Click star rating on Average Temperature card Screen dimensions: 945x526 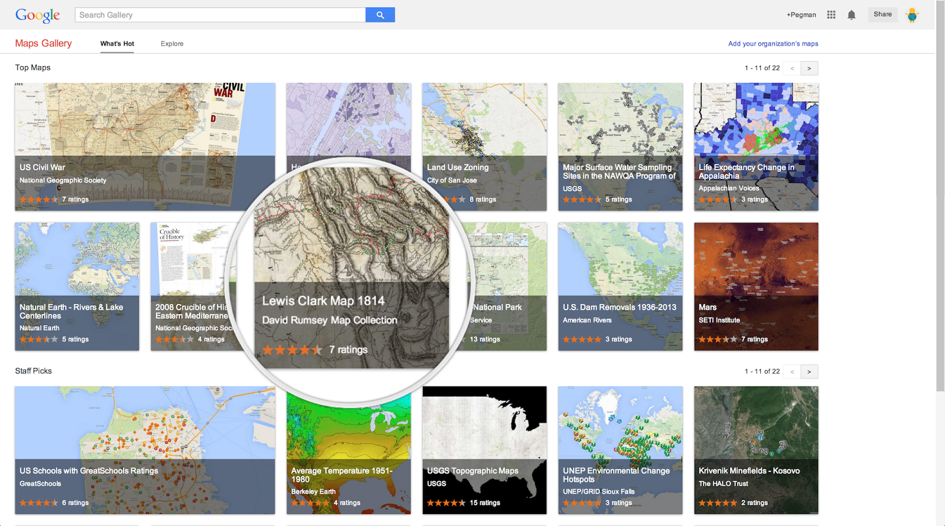(310, 503)
